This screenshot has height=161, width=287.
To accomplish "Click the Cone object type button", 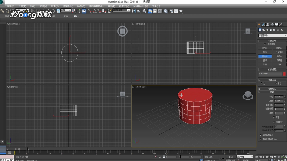I will (x=279, y=48).
